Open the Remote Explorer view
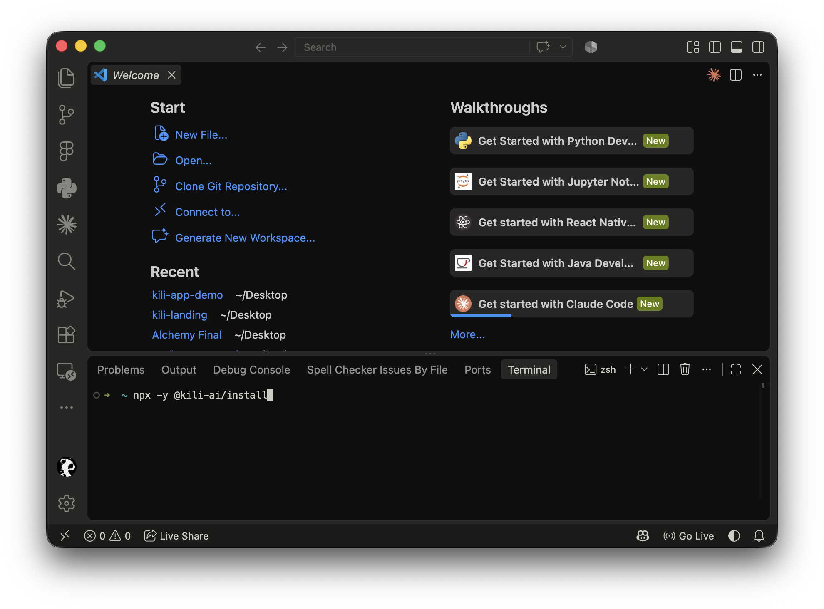This screenshot has width=824, height=609. coord(66,371)
